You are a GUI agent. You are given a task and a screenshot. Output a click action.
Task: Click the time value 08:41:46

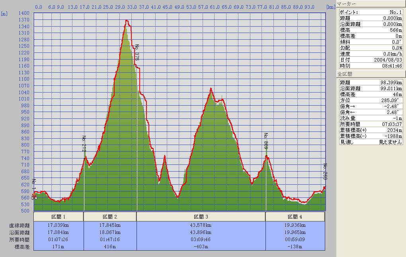pyautogui.click(x=392, y=66)
